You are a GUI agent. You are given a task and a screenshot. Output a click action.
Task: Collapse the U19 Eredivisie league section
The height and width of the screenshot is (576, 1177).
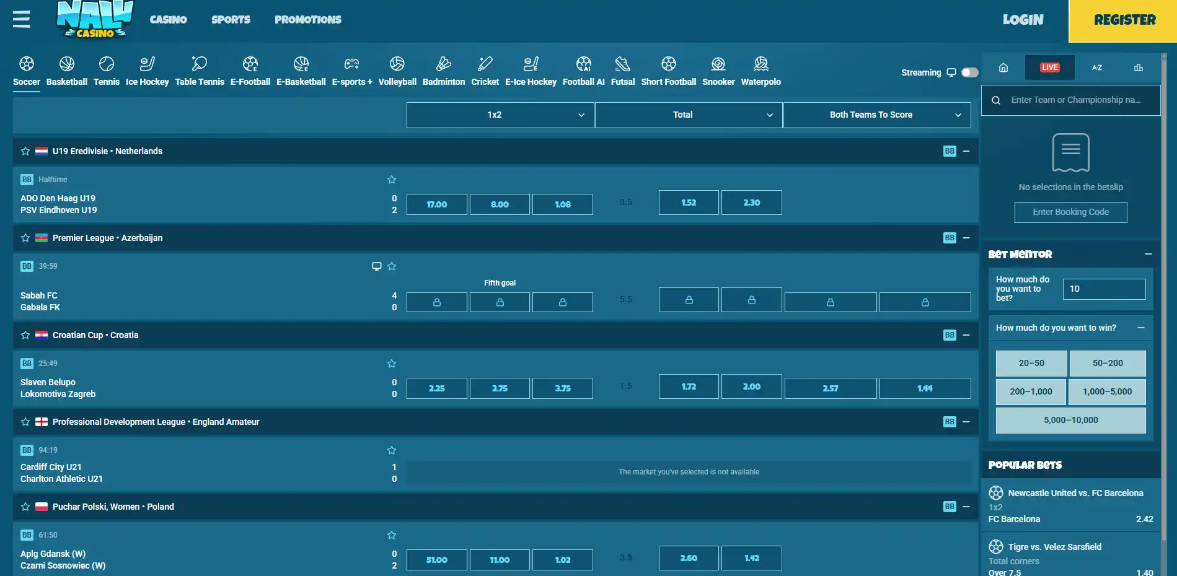point(966,151)
